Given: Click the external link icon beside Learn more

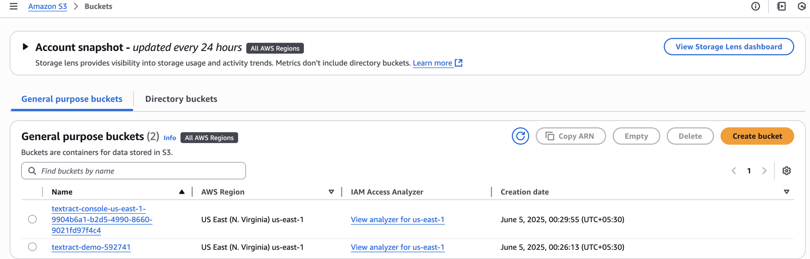Looking at the screenshot, I should [x=458, y=63].
